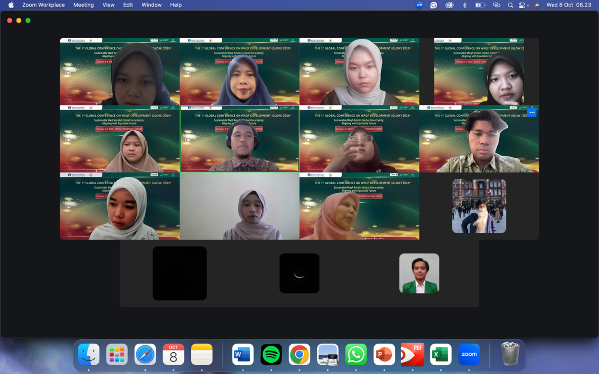Click the battery status indicator
The image size is (599, 374).
[480, 5]
